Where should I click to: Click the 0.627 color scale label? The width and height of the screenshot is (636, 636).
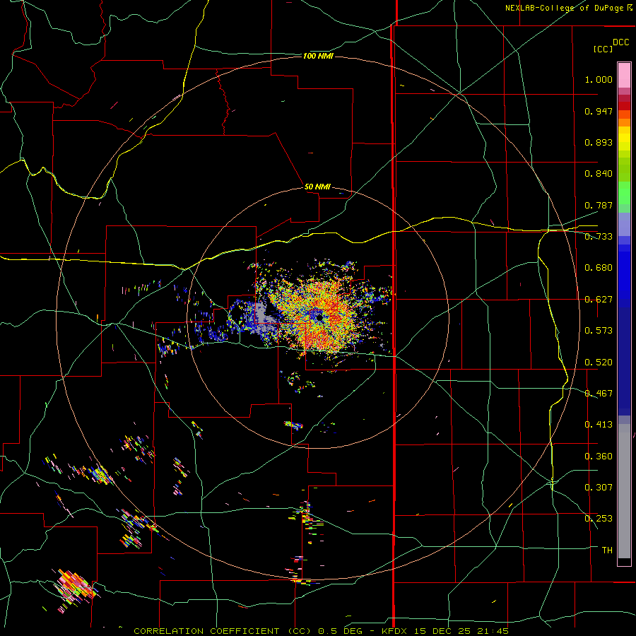pos(599,300)
